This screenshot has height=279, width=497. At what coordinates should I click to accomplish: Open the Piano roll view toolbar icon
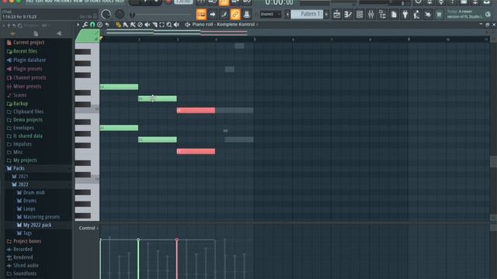tap(348, 14)
